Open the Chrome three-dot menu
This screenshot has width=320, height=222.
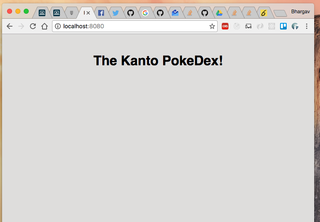(307, 26)
